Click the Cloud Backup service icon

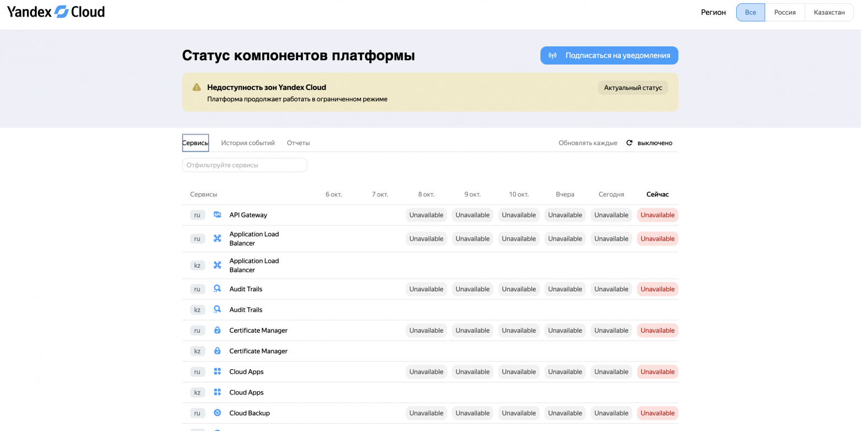tap(217, 413)
